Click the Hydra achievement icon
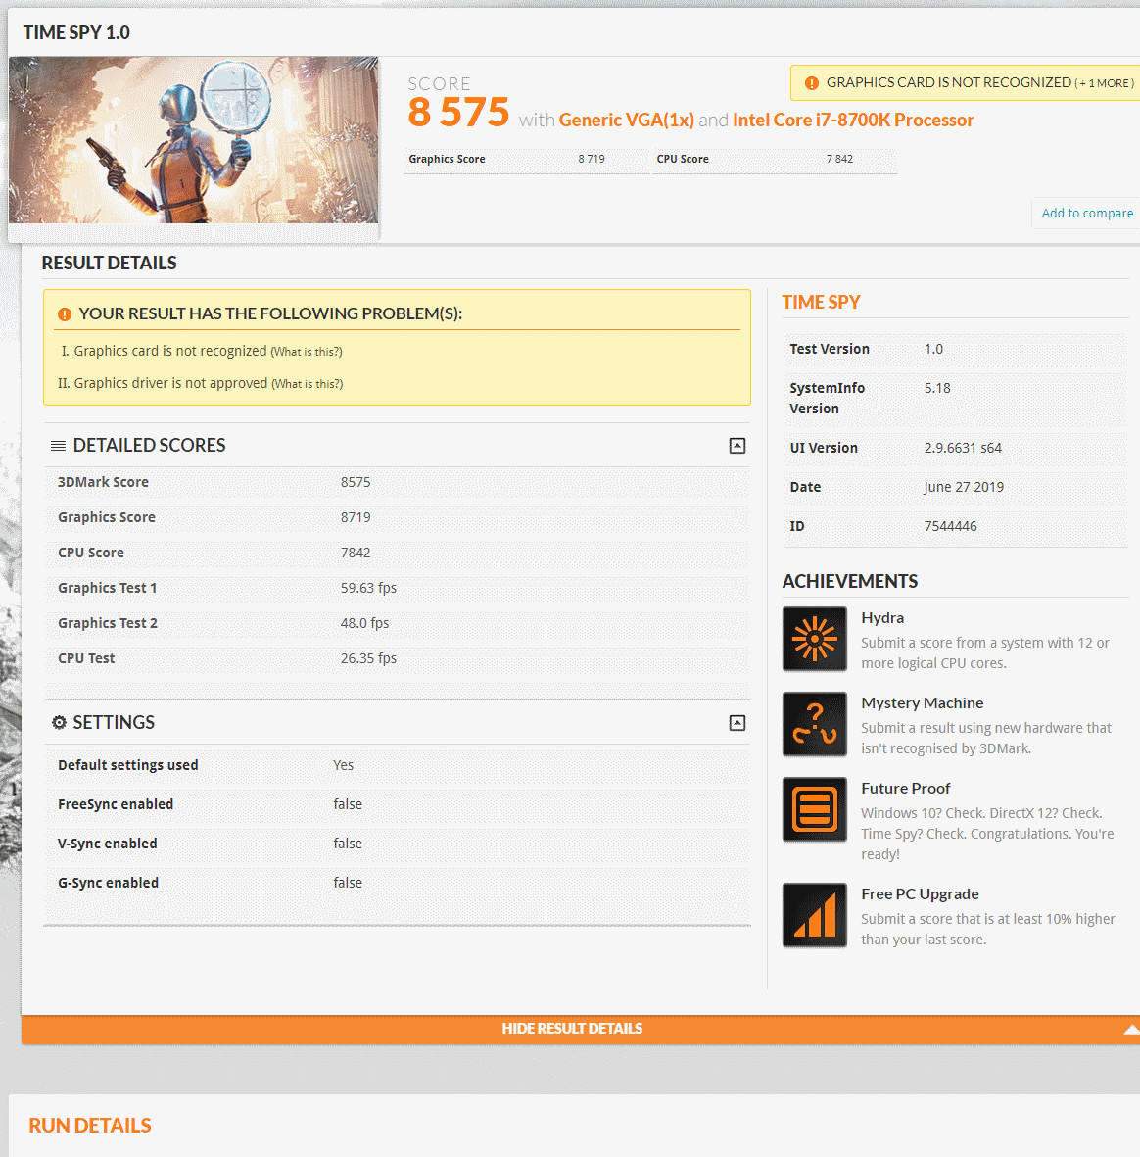This screenshot has height=1157, width=1140. point(814,639)
